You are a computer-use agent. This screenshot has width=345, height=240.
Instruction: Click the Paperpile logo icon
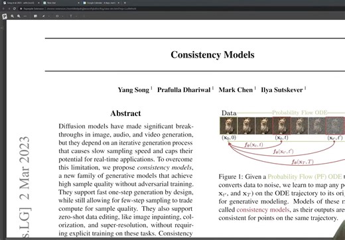[5, 16]
